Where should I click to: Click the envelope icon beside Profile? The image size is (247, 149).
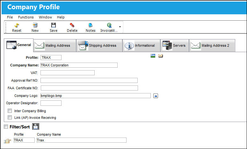click(x=160, y=56)
